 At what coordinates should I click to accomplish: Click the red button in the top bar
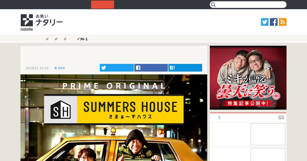pos(103,5)
